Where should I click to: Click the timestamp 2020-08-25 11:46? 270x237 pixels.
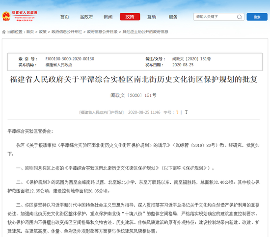click(144, 112)
